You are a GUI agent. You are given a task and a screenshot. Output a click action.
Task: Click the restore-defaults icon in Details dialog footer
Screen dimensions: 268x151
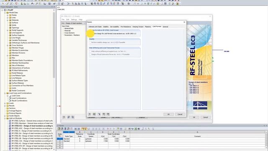coord(99,114)
